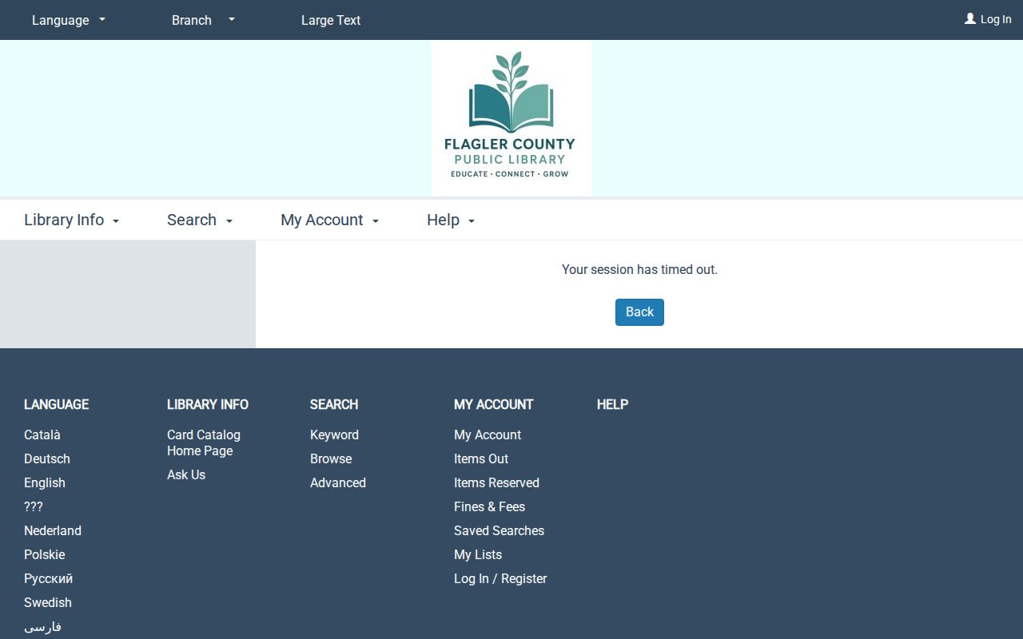Image resolution: width=1023 pixels, height=639 pixels.
Task: Switch language to Polskie
Action: [45, 554]
